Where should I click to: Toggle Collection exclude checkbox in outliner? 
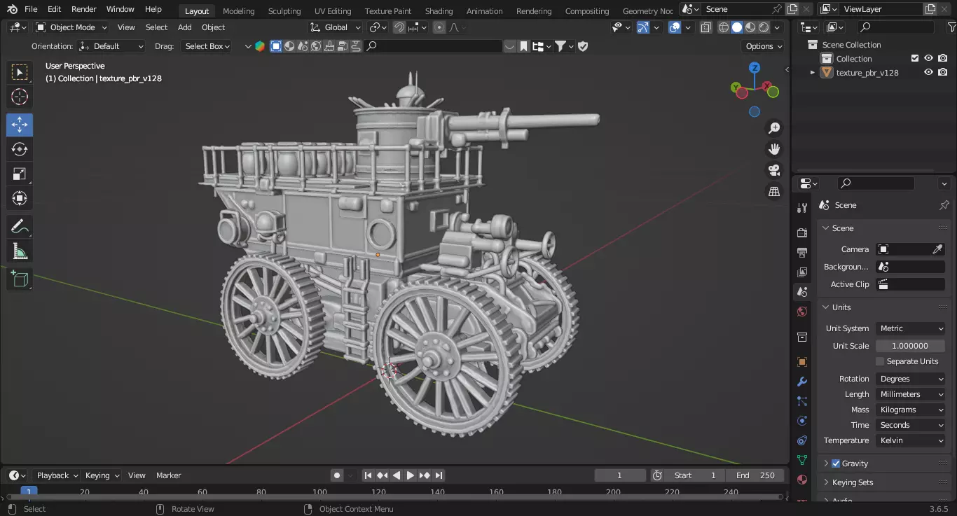pyautogui.click(x=914, y=59)
